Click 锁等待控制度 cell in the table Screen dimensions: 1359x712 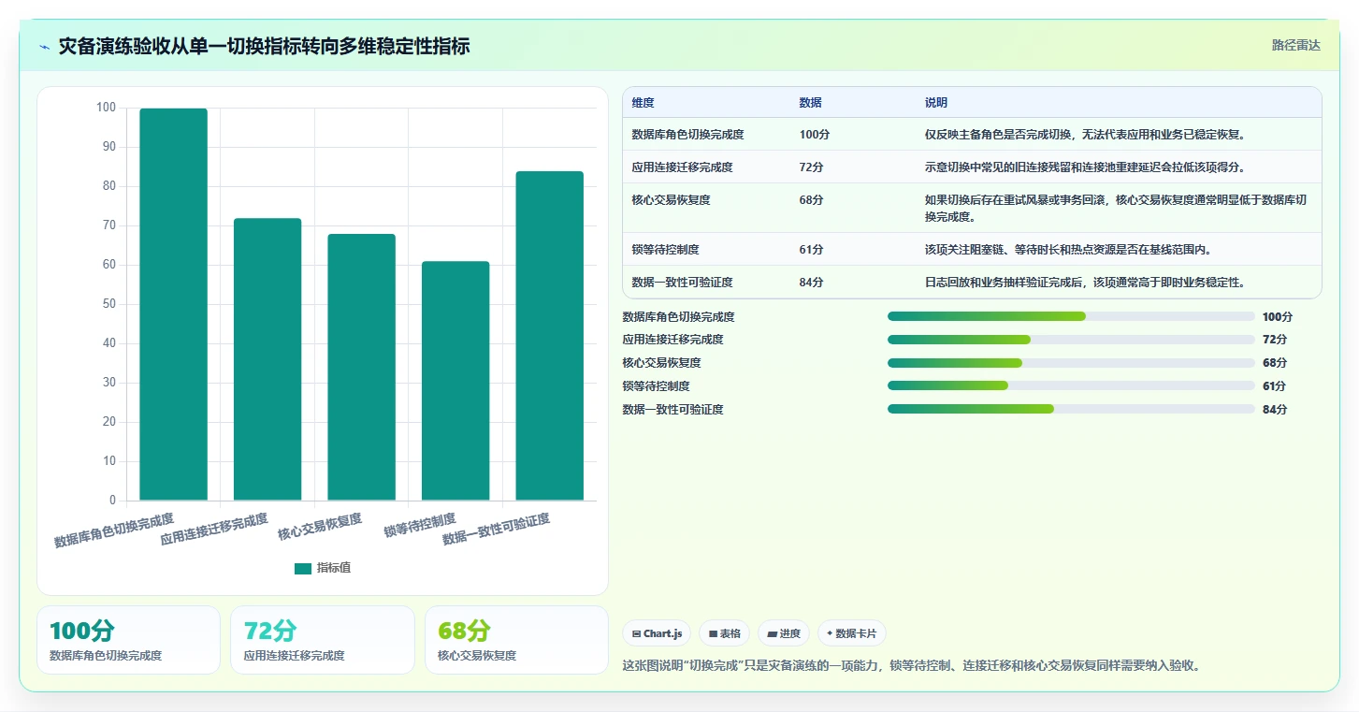pyautogui.click(x=666, y=250)
